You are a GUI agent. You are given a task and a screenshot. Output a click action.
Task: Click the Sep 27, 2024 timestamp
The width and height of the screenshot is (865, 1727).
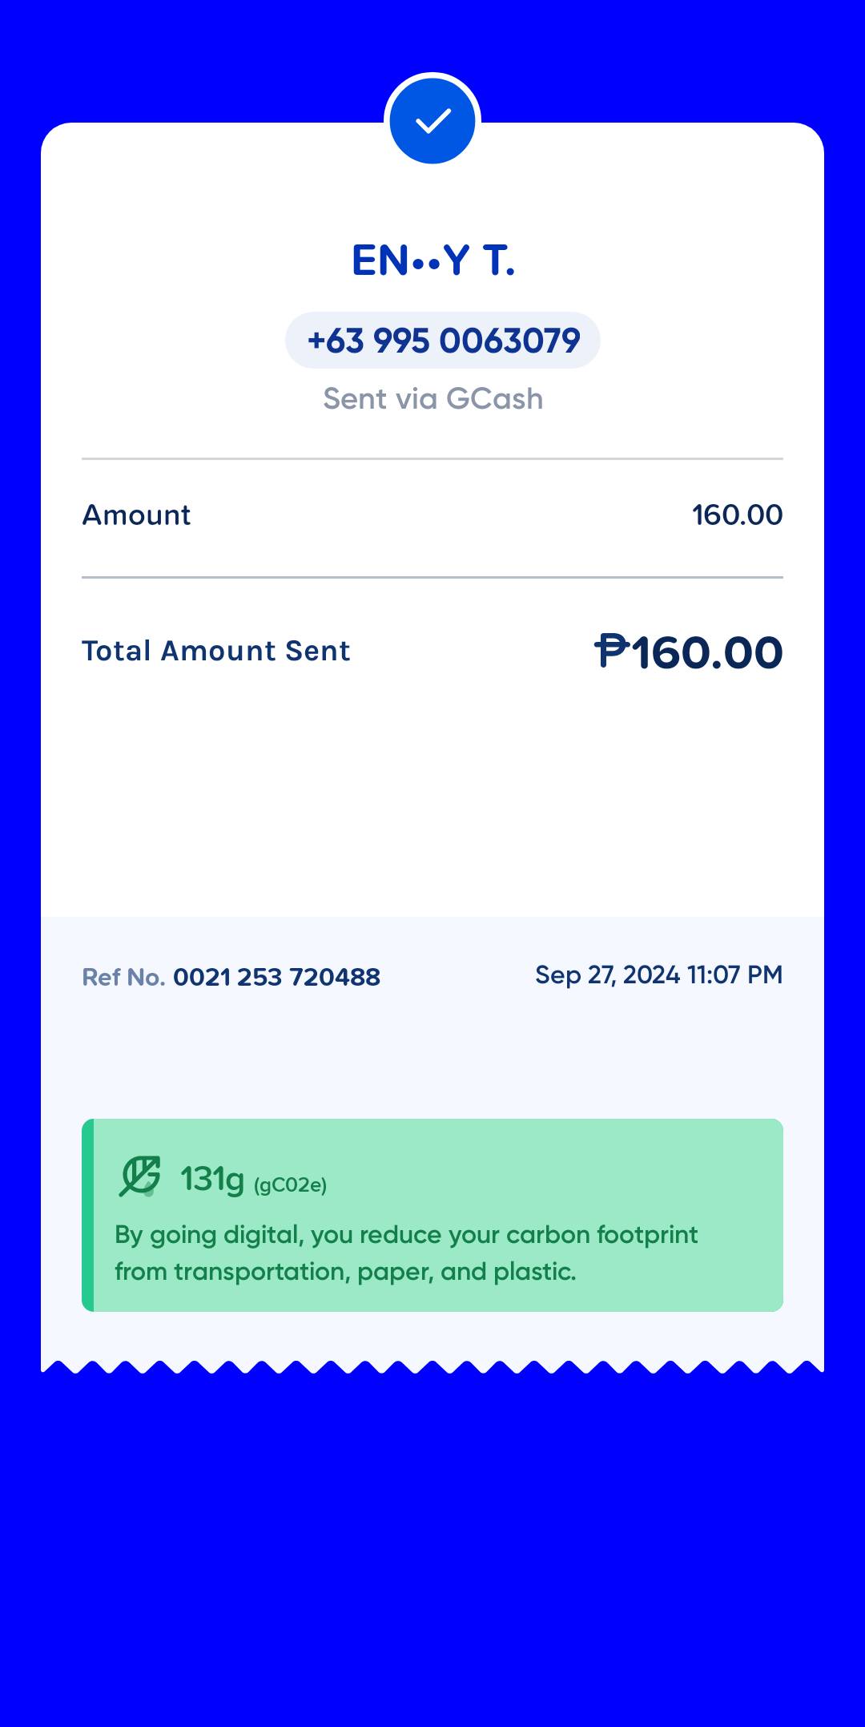point(658,974)
